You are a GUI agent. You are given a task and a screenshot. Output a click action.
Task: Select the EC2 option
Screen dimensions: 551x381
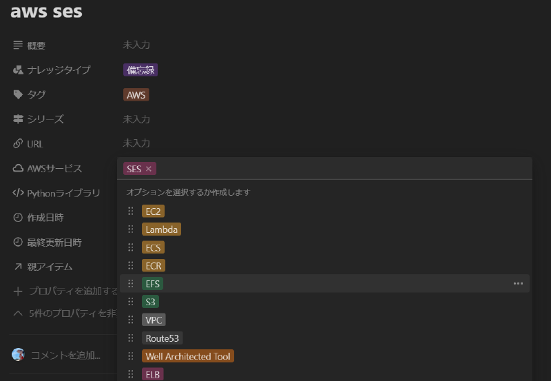coord(153,212)
